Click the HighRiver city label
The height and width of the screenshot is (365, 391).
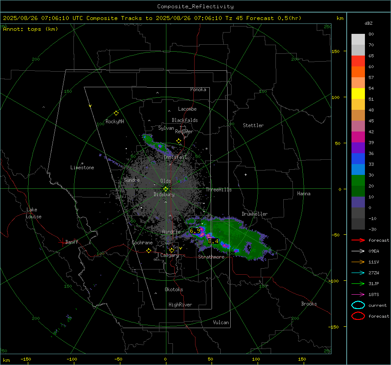pos(180,305)
